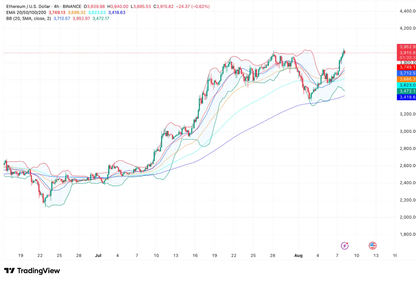Click the 4,200.00 price scale label
Viewport: 416px width, 281px height.
pyautogui.click(x=408, y=28)
